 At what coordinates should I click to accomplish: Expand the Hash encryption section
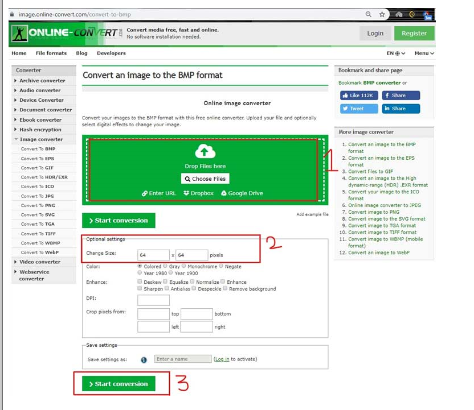pyautogui.click(x=43, y=130)
